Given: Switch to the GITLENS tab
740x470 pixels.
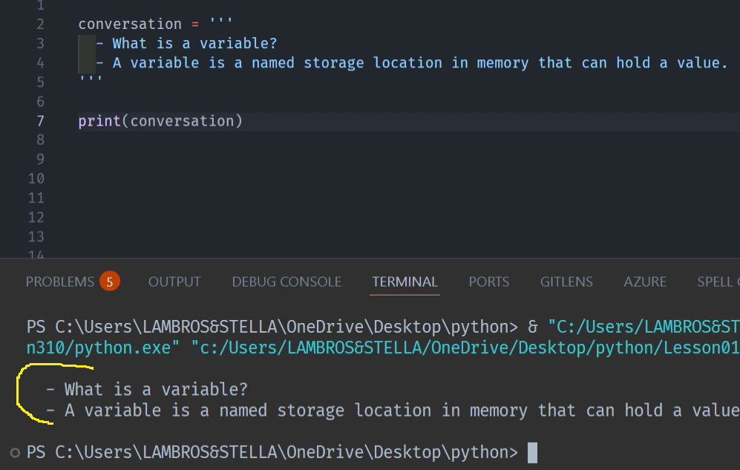Looking at the screenshot, I should coord(566,281).
